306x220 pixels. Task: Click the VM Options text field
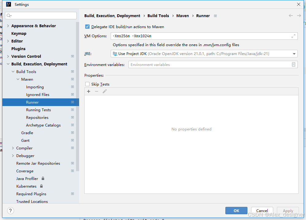(204, 36)
